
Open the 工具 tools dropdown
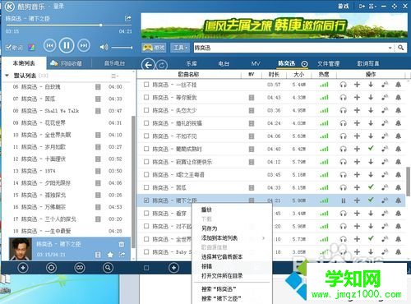pos(180,48)
